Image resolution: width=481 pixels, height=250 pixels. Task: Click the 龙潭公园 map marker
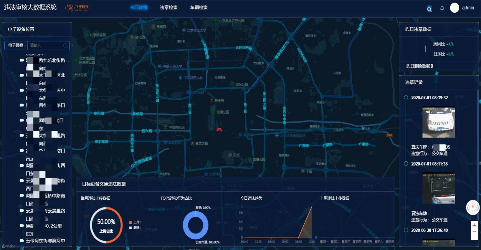pos(250,159)
